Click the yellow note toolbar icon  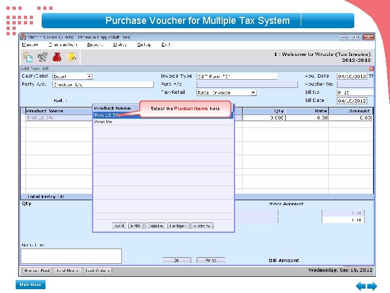(72, 57)
